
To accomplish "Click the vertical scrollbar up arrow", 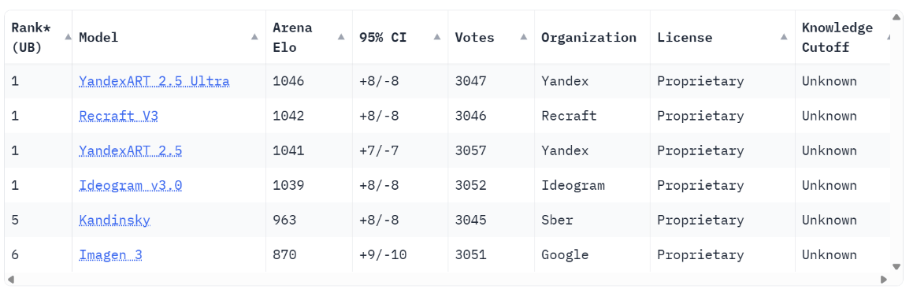I will click(x=896, y=17).
